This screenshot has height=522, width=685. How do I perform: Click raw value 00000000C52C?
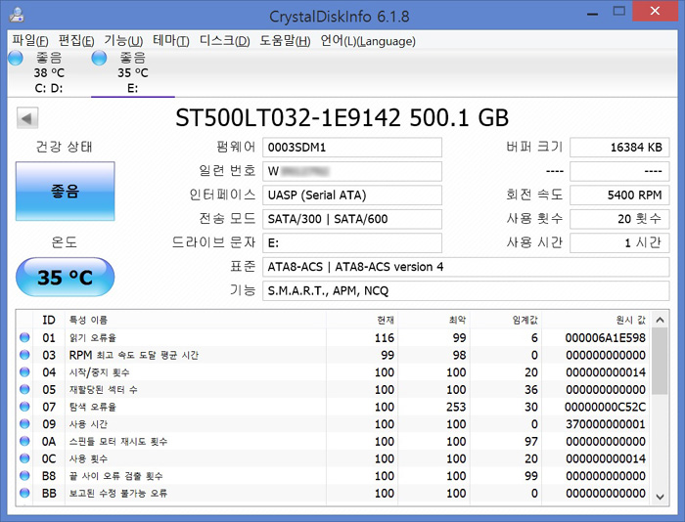pos(605,407)
